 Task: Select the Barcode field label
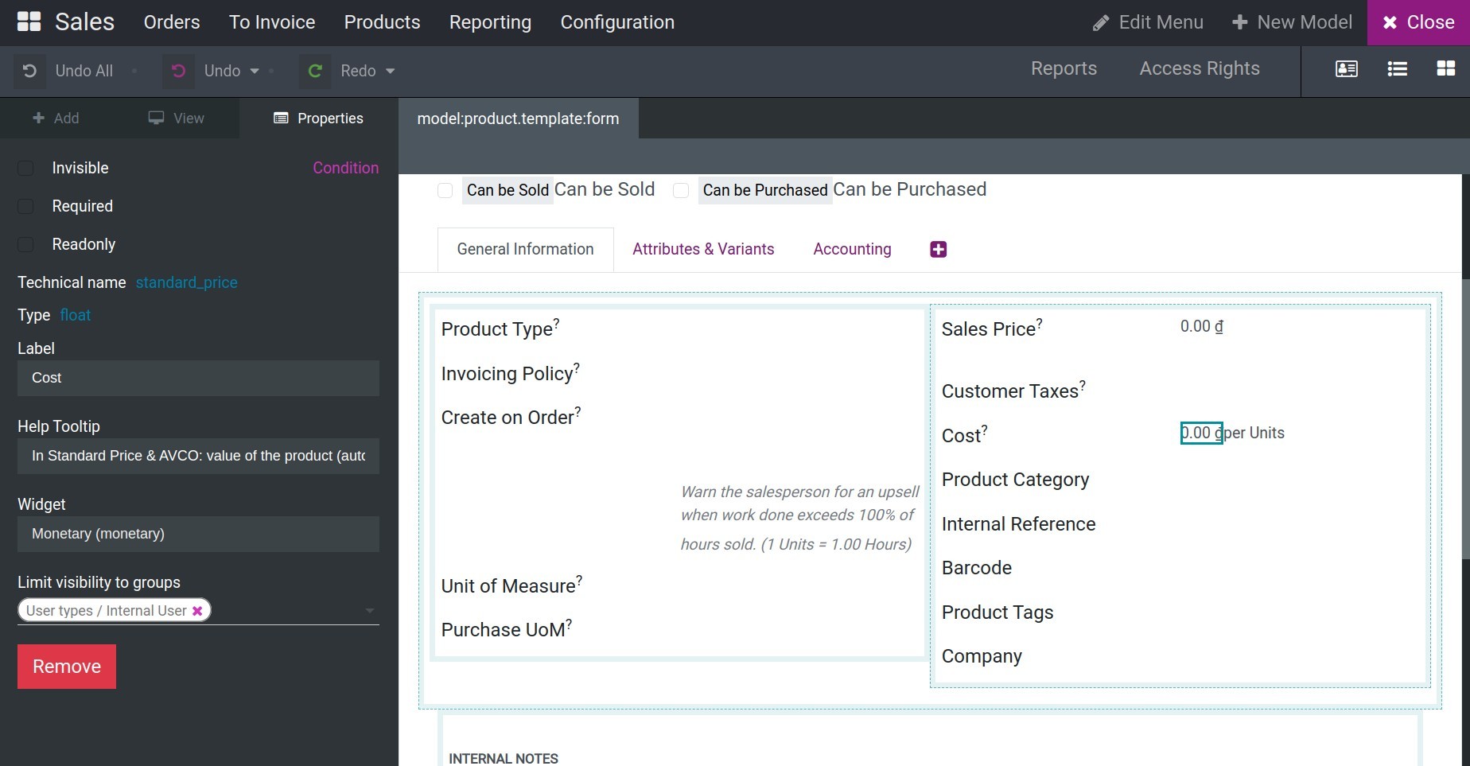pos(976,568)
